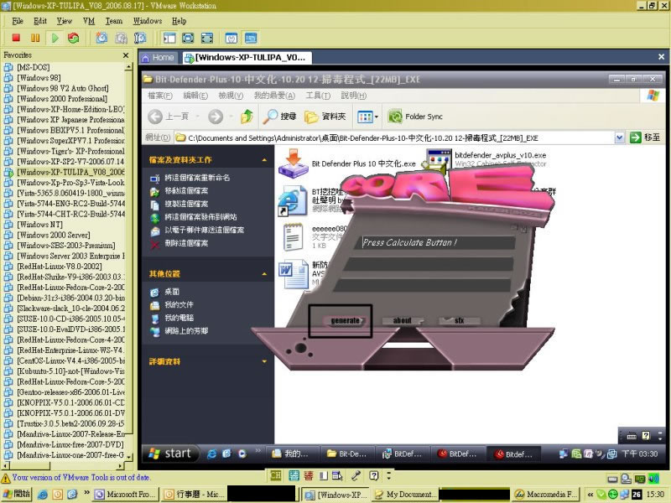Click the Explorer back arrow button
This screenshot has height=503, width=671.
point(155,117)
